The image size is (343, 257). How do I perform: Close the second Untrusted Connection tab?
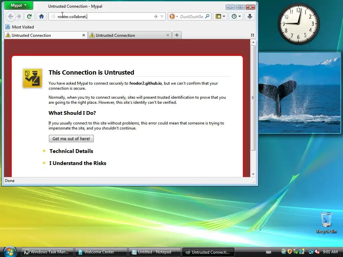(x=167, y=35)
